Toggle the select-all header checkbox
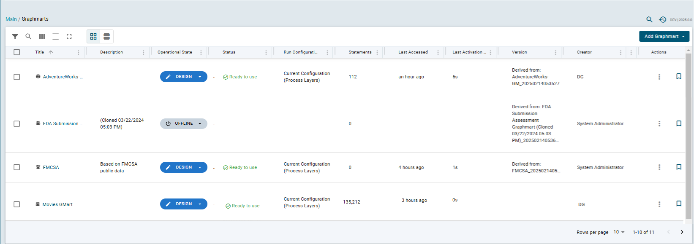 [17, 52]
